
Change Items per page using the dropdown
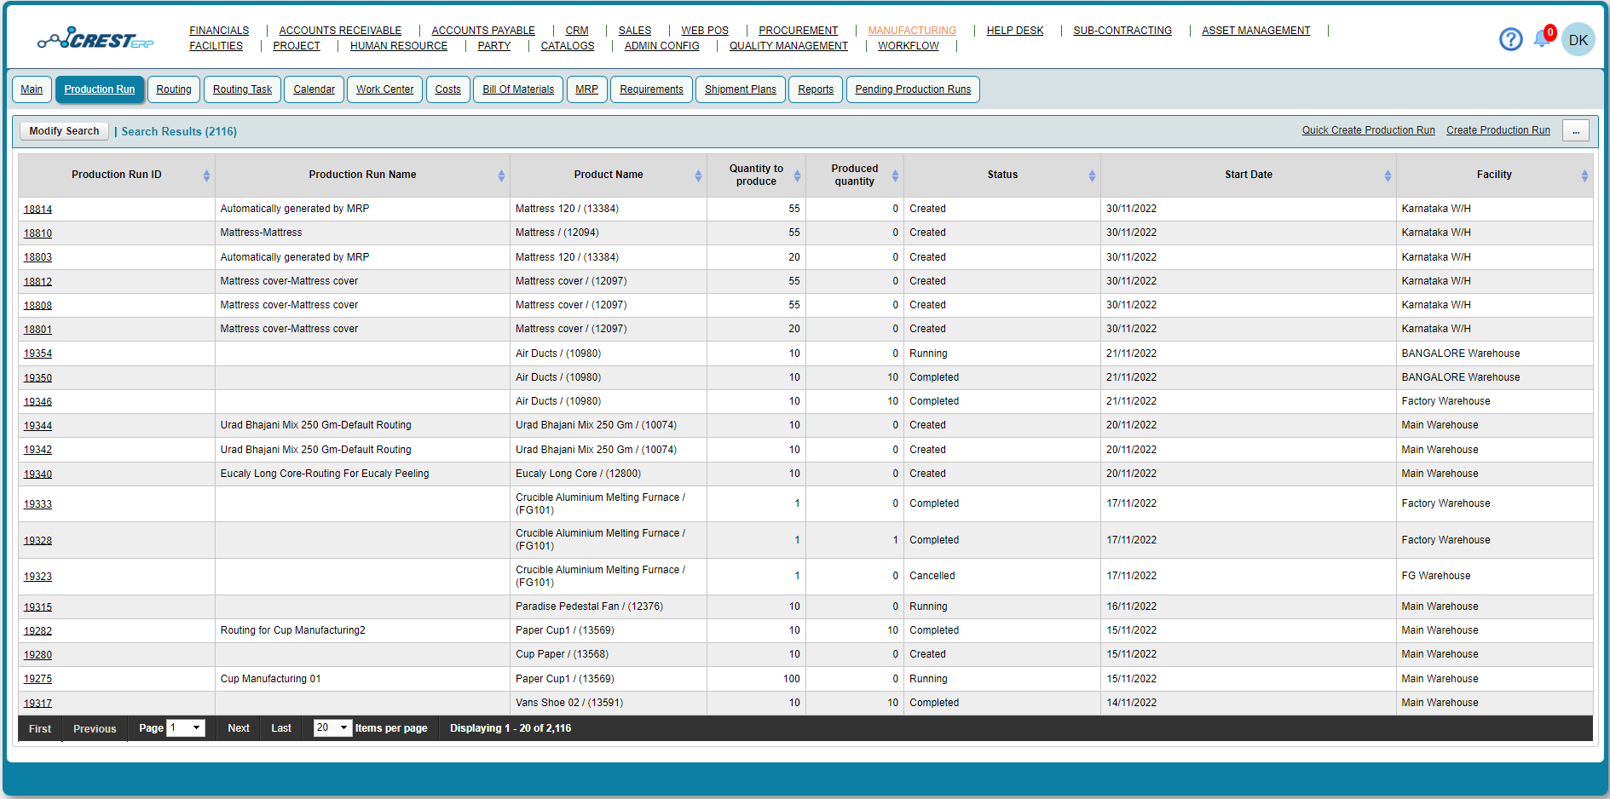tap(332, 728)
